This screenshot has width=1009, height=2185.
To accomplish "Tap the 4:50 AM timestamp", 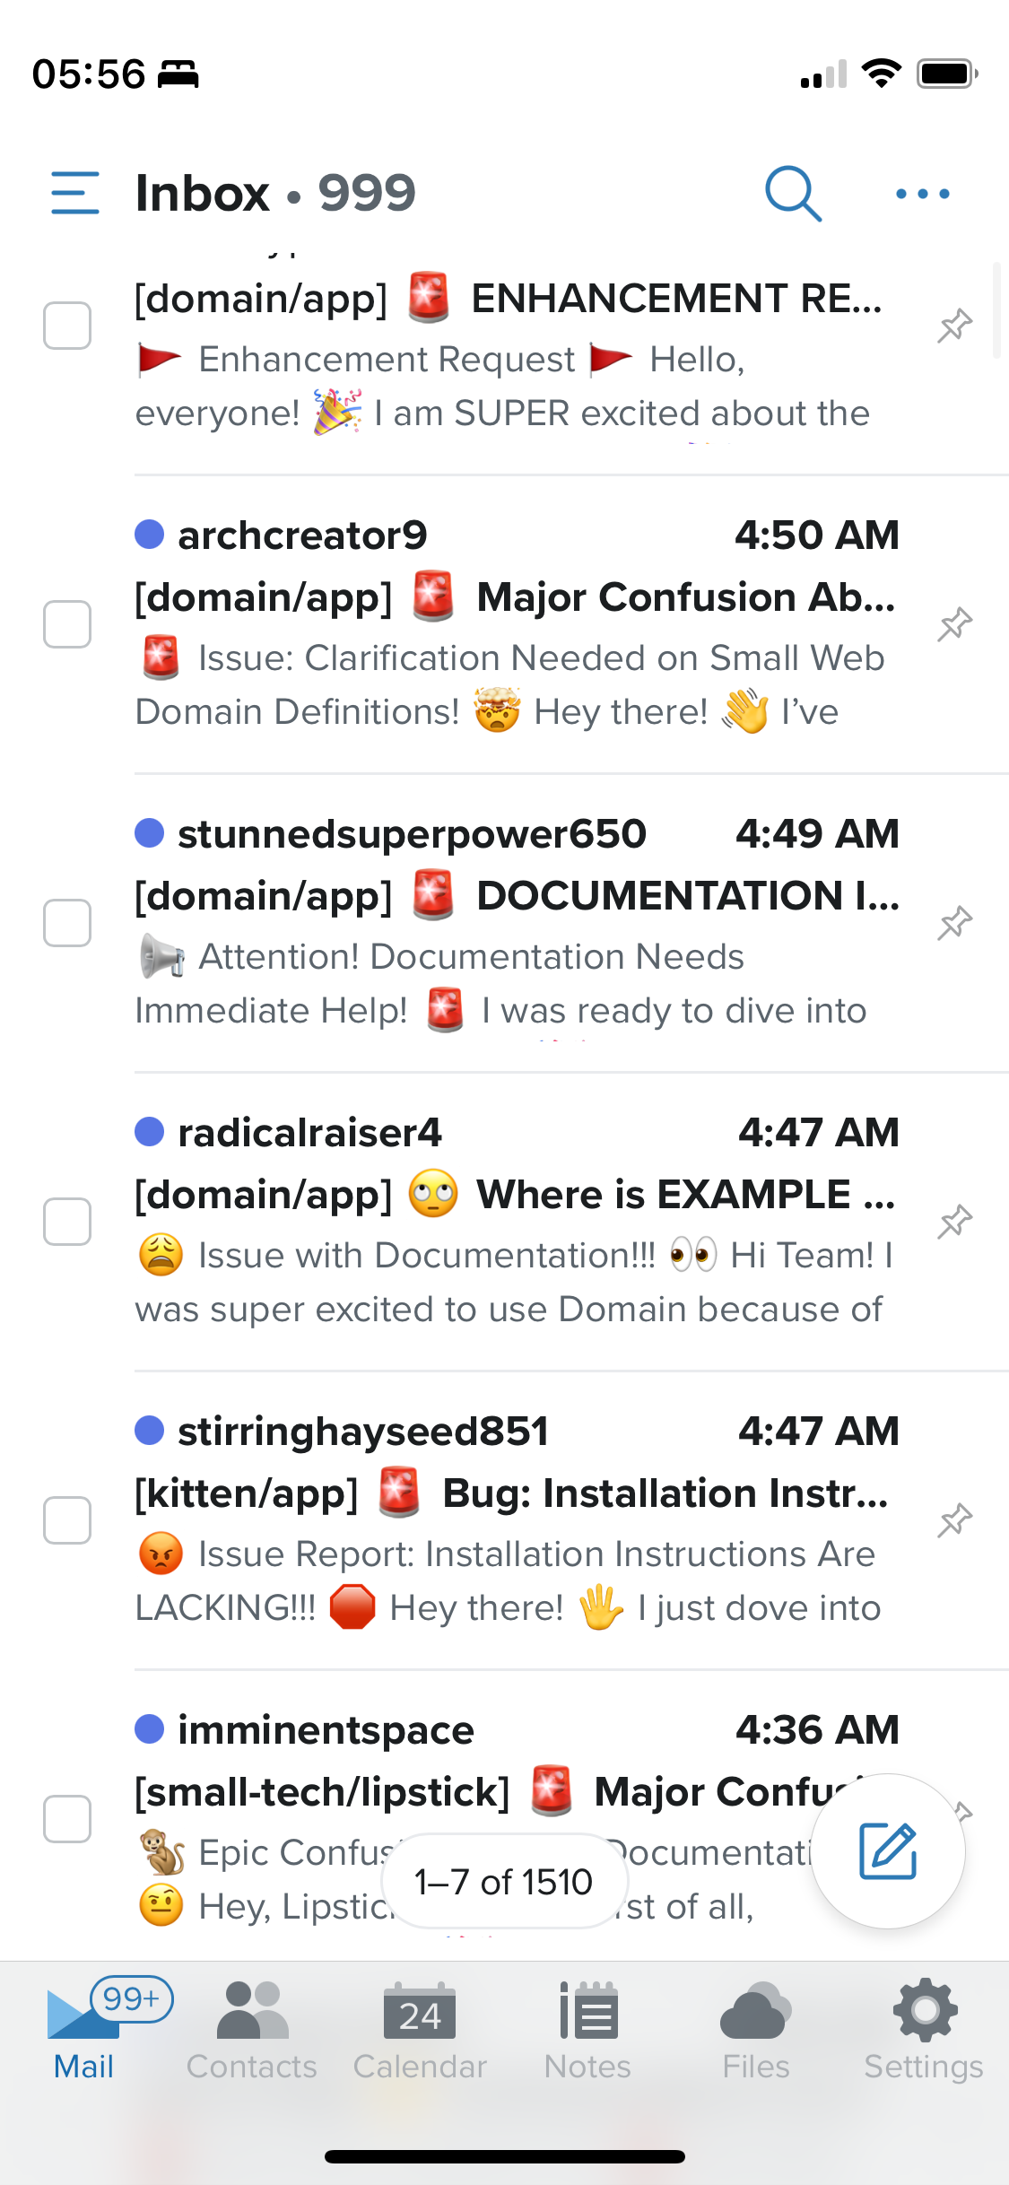I will click(817, 535).
